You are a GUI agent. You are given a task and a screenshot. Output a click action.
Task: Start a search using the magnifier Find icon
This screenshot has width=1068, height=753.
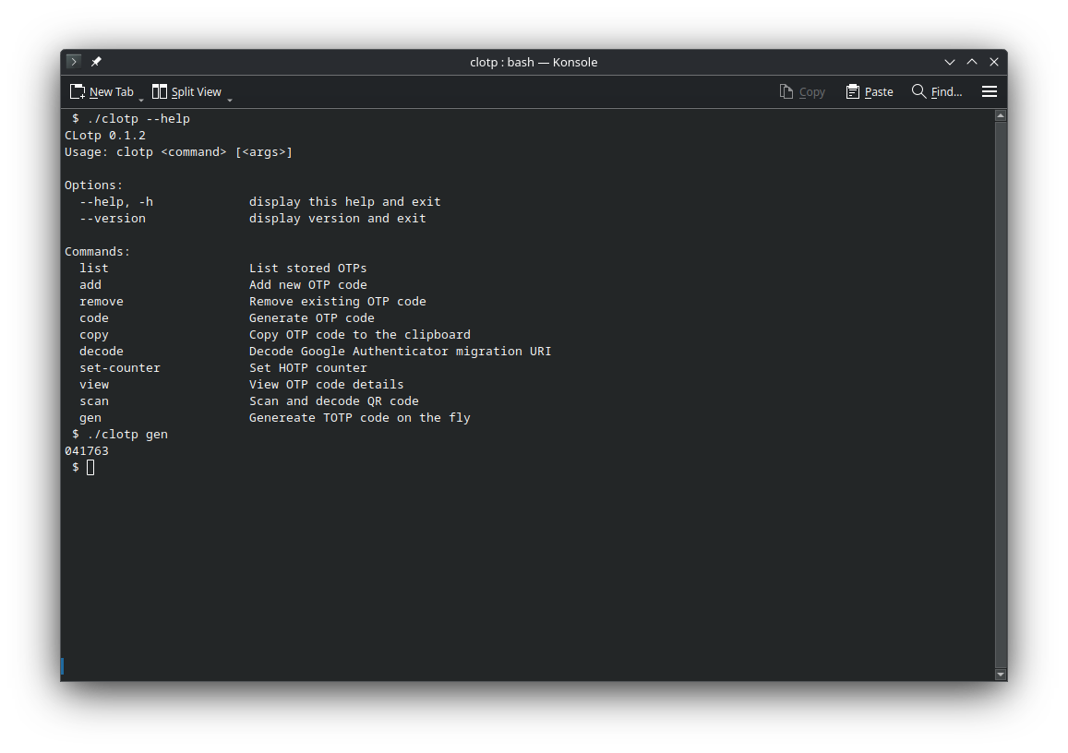pos(918,91)
